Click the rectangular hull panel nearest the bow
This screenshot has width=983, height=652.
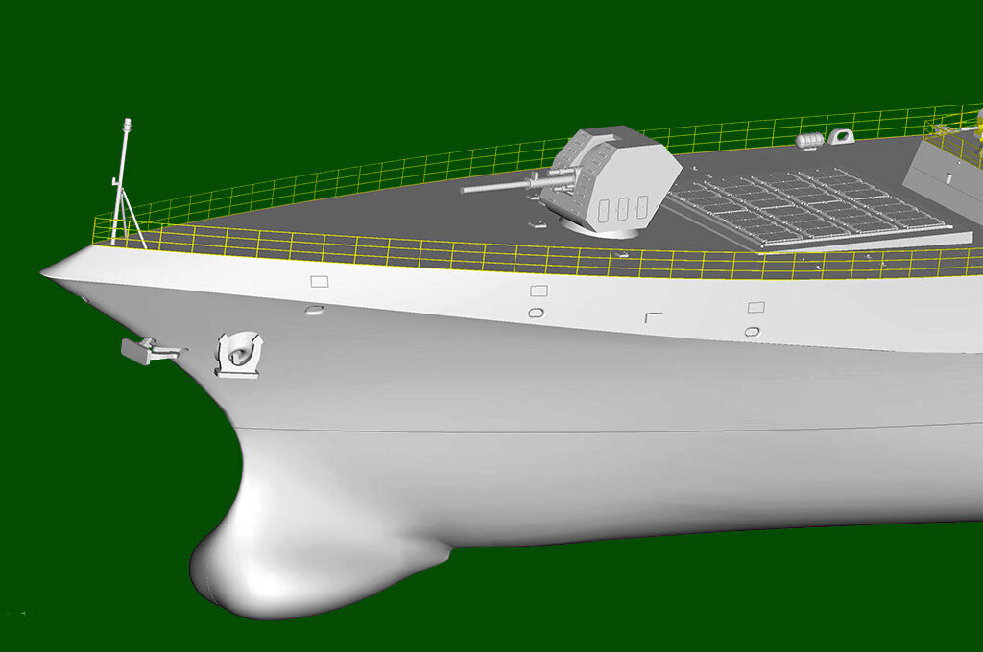click(320, 281)
